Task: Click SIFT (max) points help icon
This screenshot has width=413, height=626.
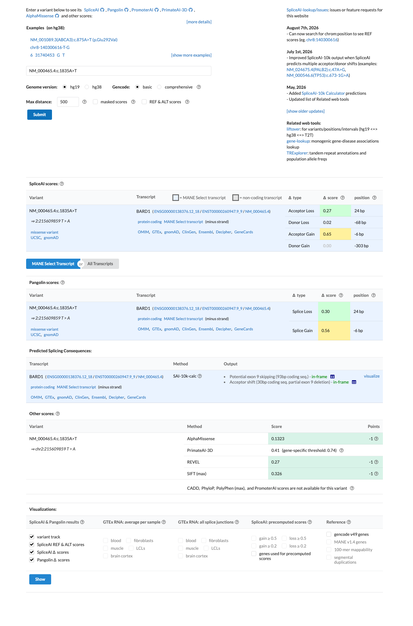Action: pos(376,474)
